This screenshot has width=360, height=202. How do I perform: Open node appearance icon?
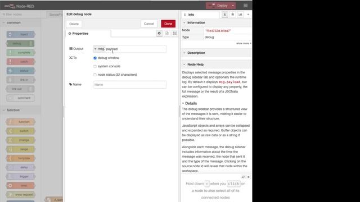pos(175,34)
